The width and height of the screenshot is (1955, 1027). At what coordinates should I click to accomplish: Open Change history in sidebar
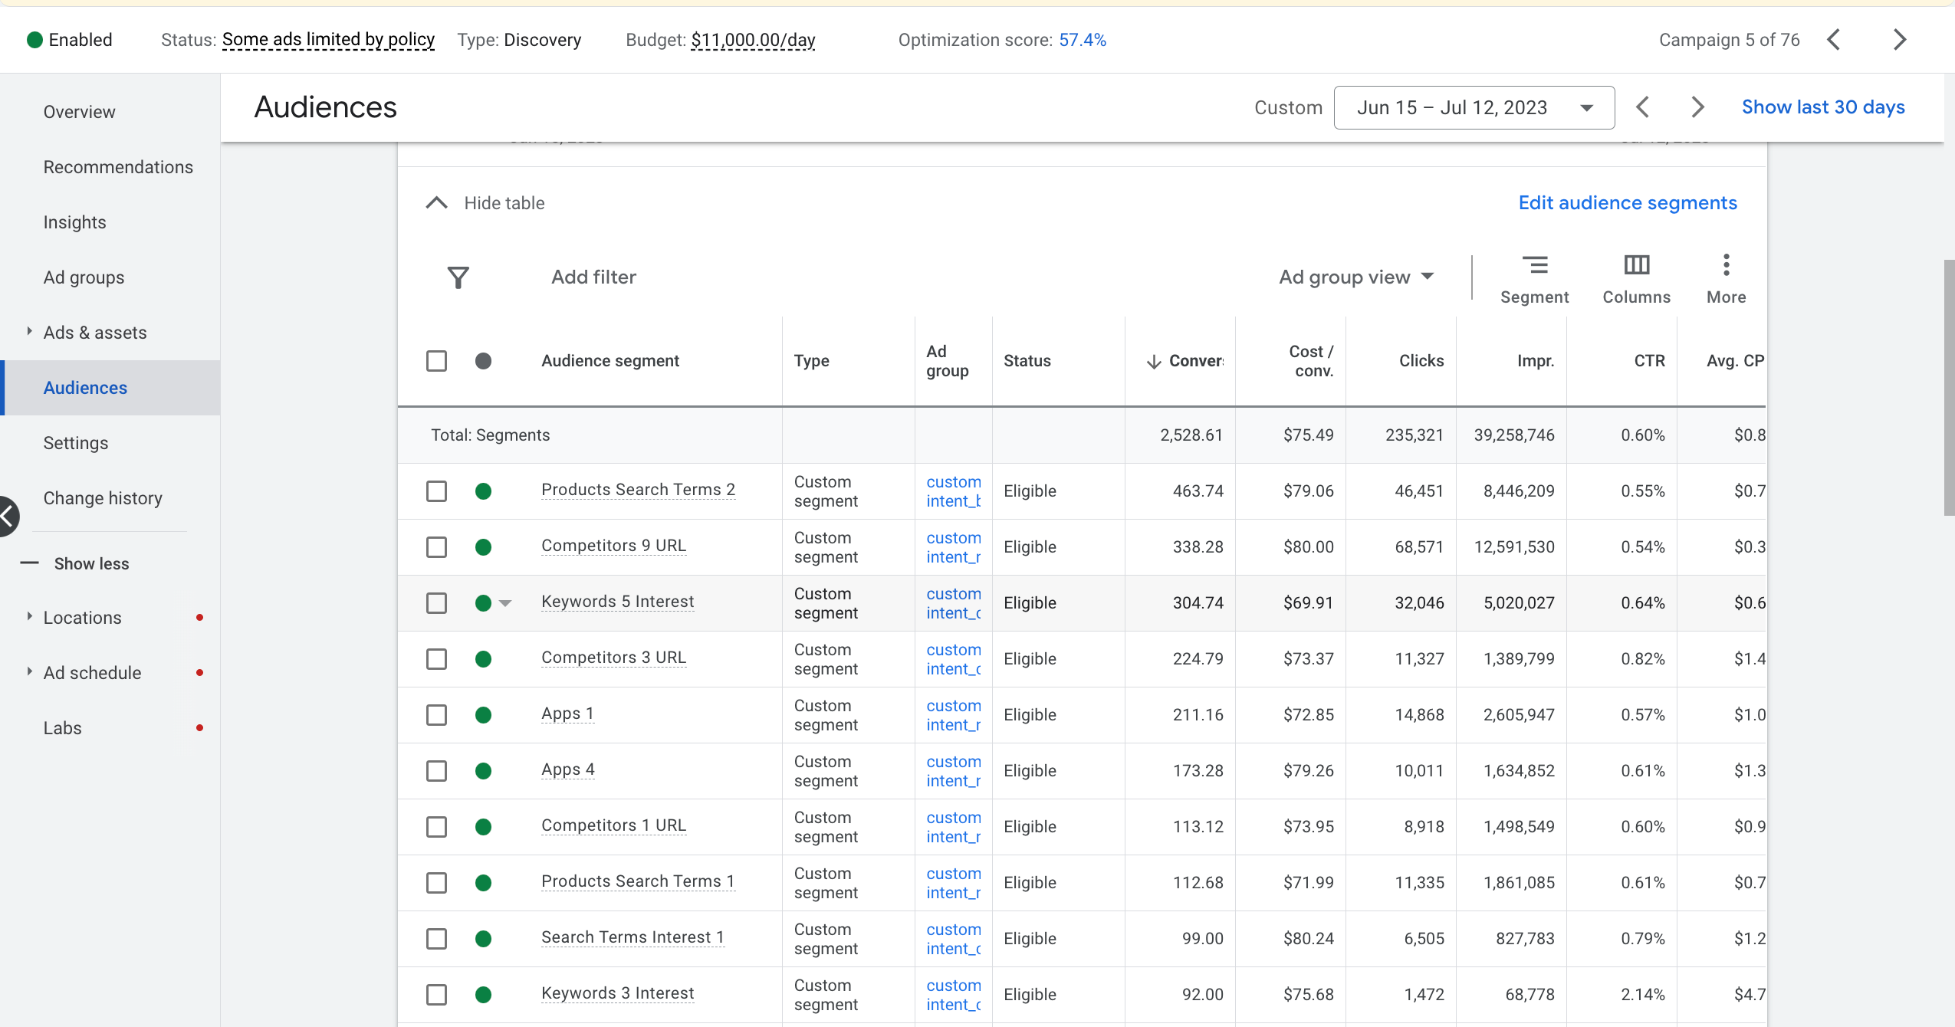(103, 498)
